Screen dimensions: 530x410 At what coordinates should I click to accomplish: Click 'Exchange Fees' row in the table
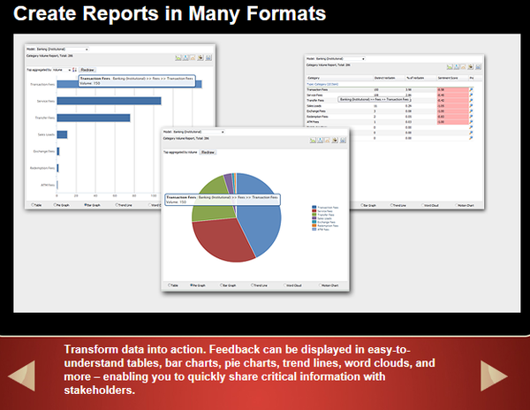[390, 111]
